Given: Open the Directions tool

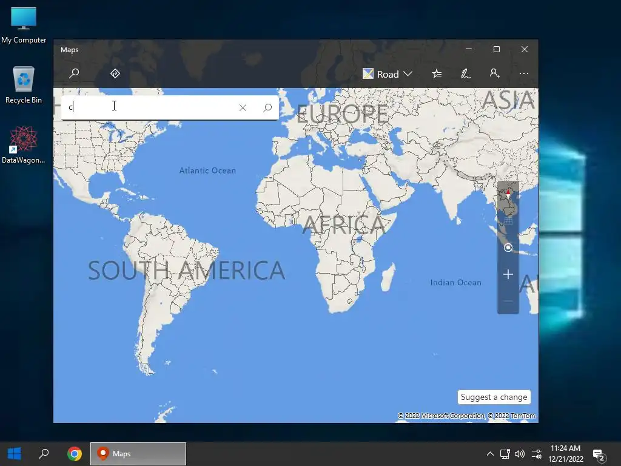Looking at the screenshot, I should point(115,73).
